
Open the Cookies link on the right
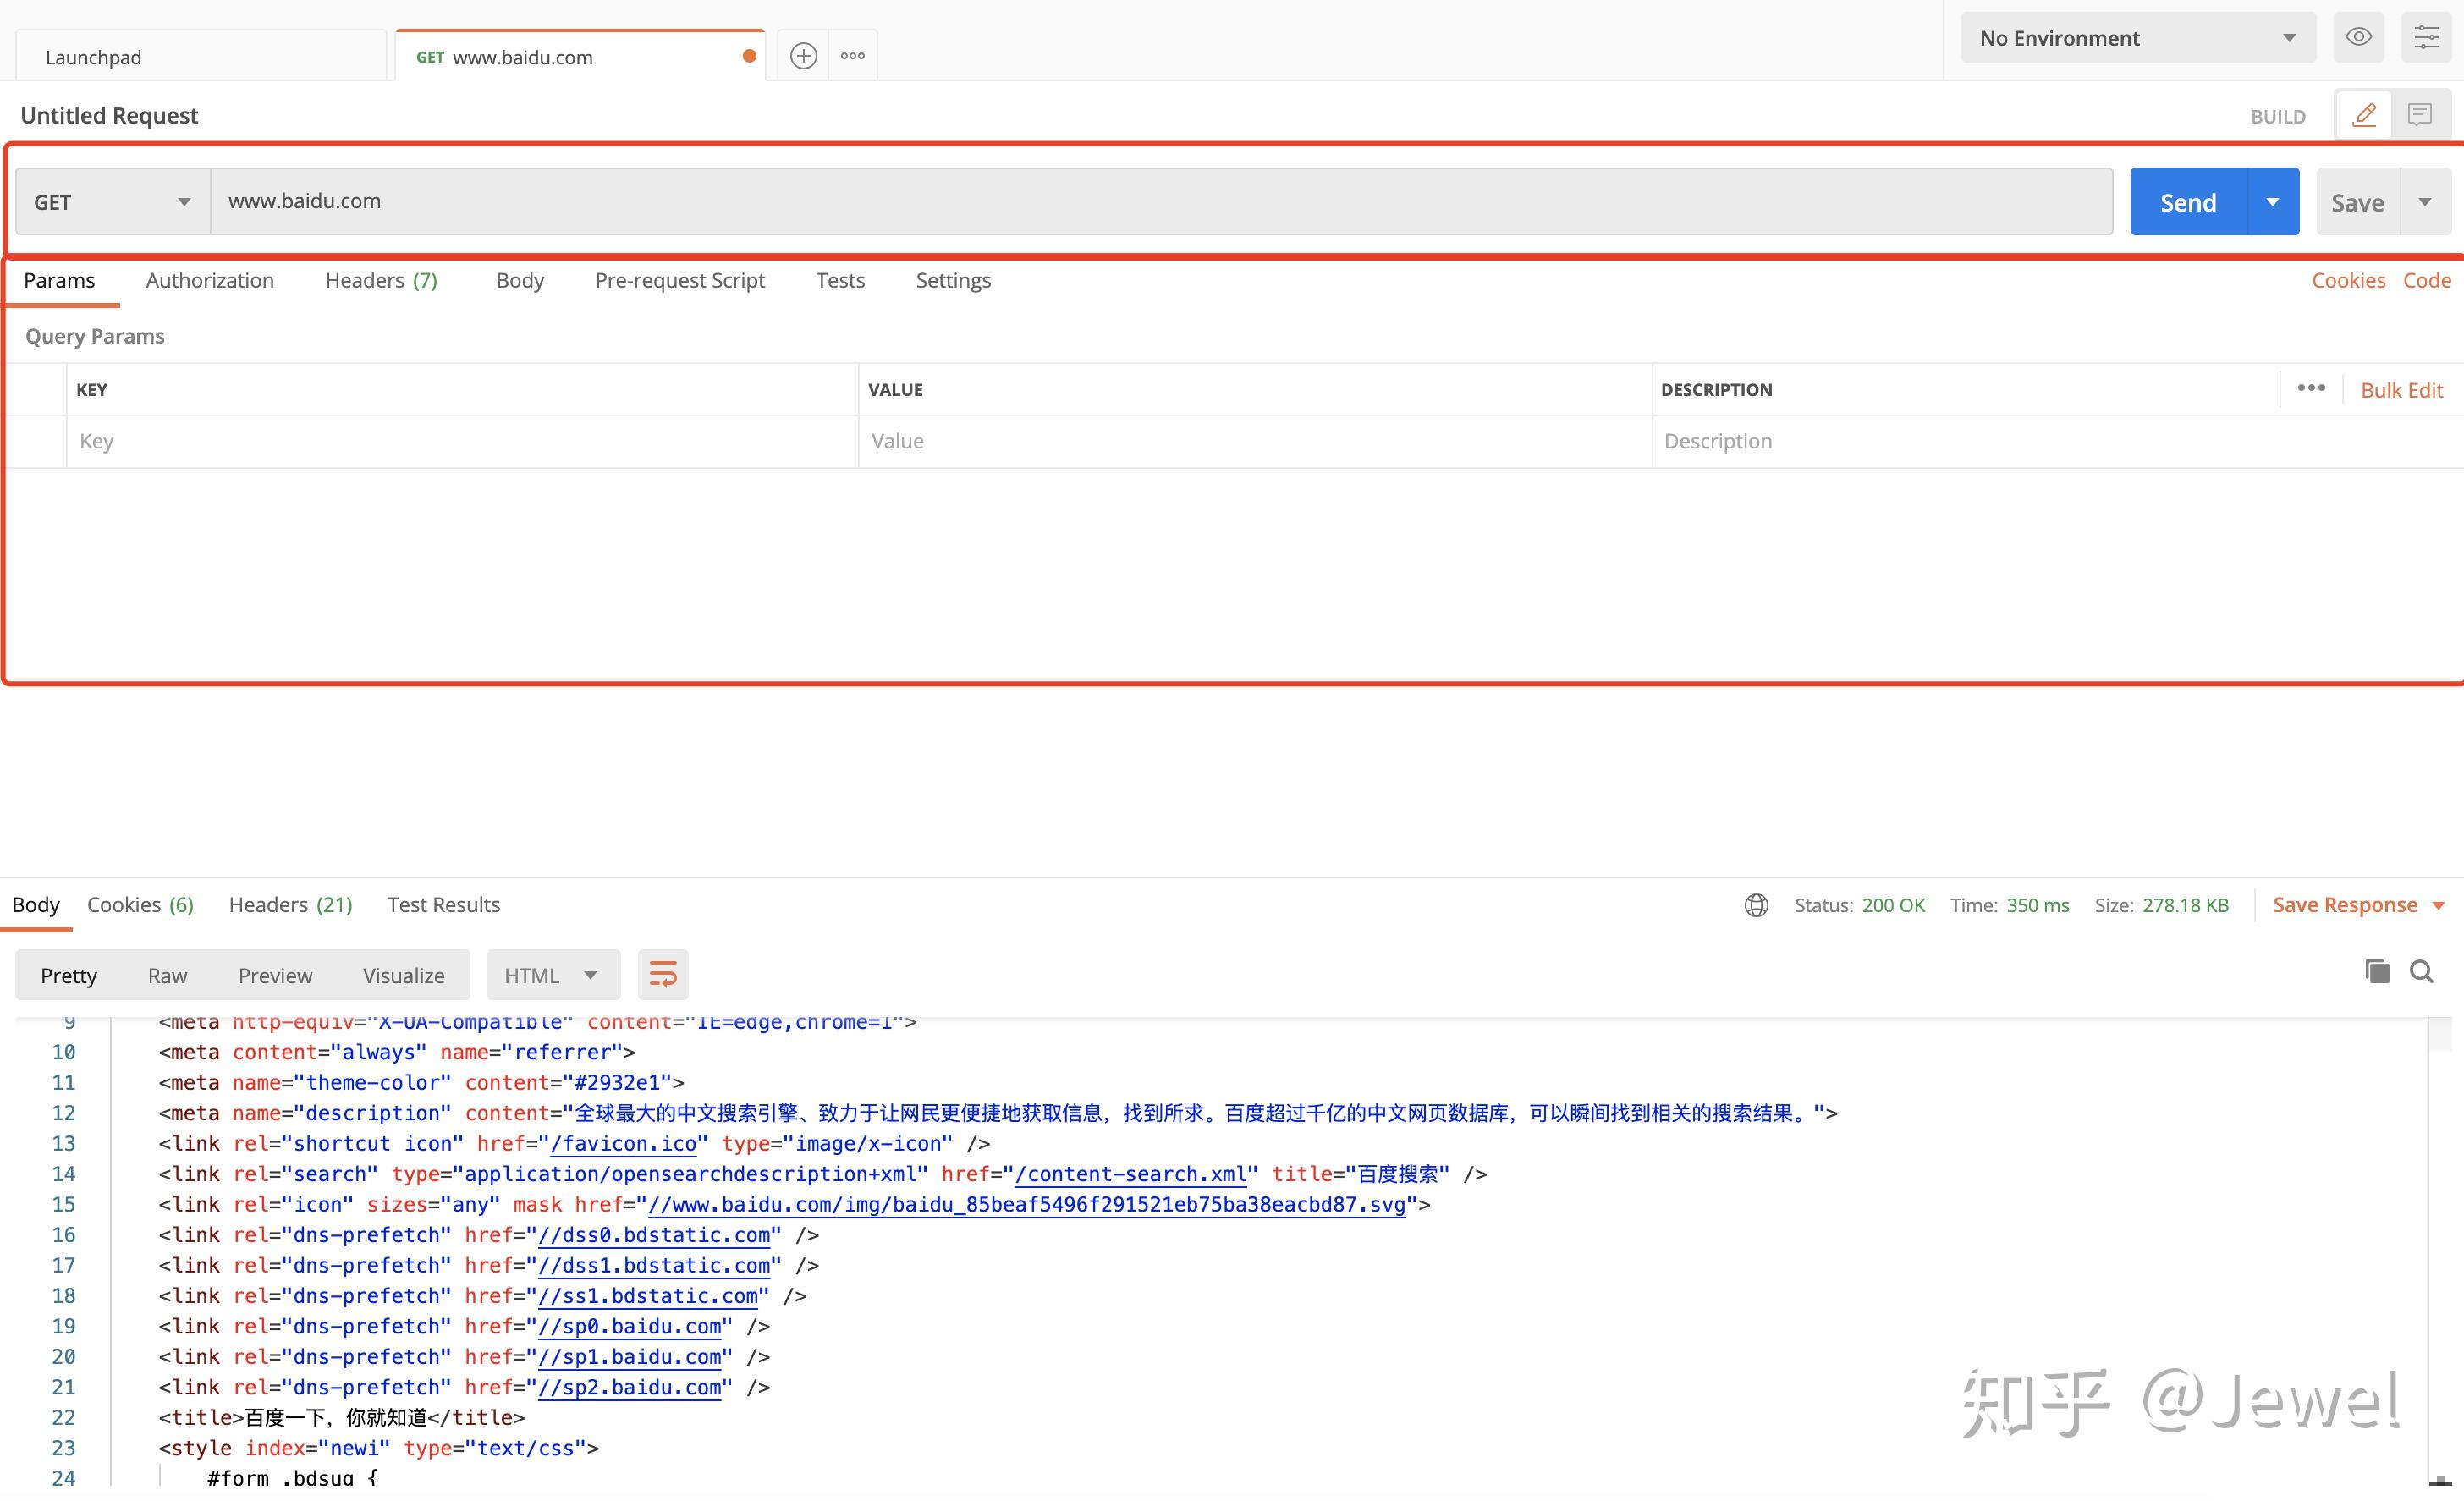pyautogui.click(x=2348, y=281)
